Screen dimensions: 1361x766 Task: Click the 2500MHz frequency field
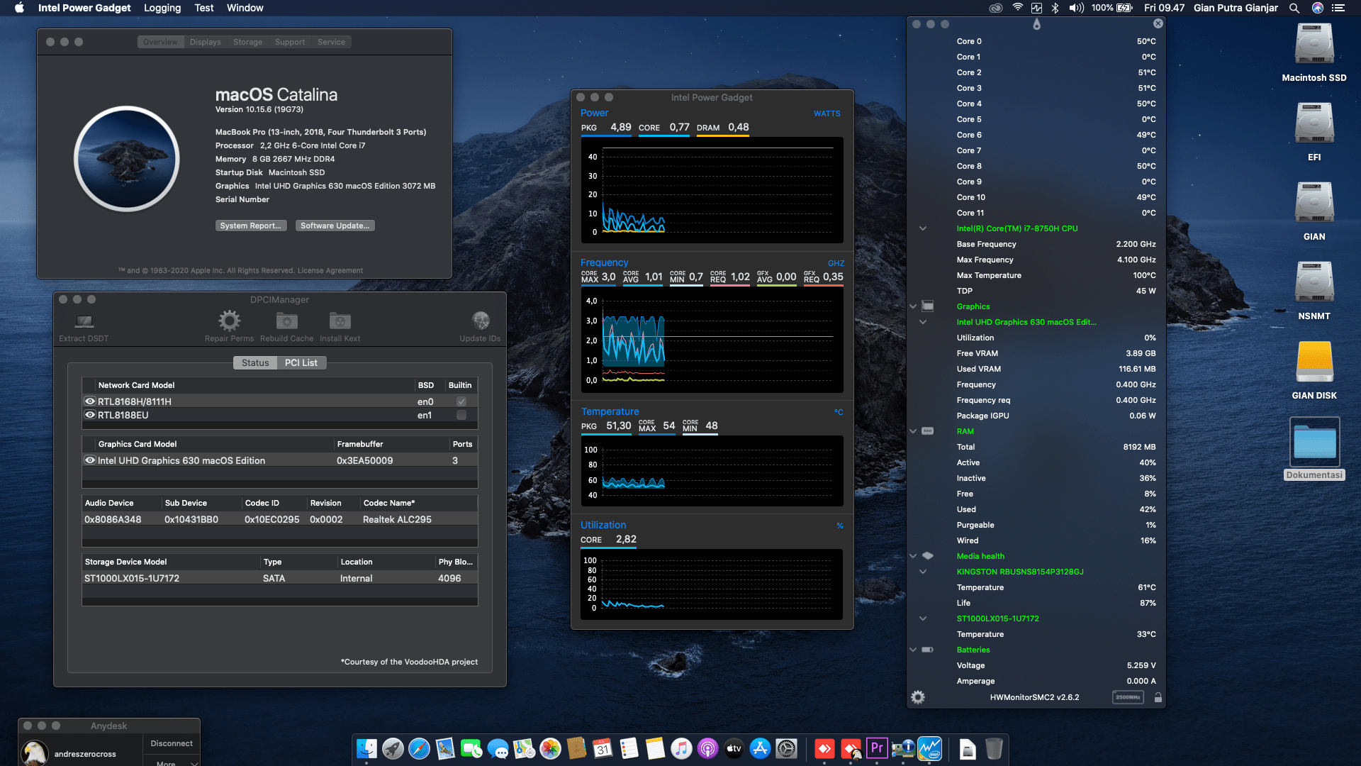1127,697
